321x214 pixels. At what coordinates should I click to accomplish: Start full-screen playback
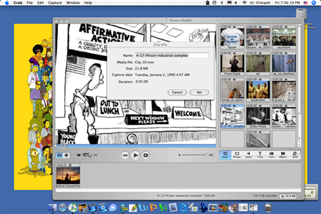coord(146,155)
